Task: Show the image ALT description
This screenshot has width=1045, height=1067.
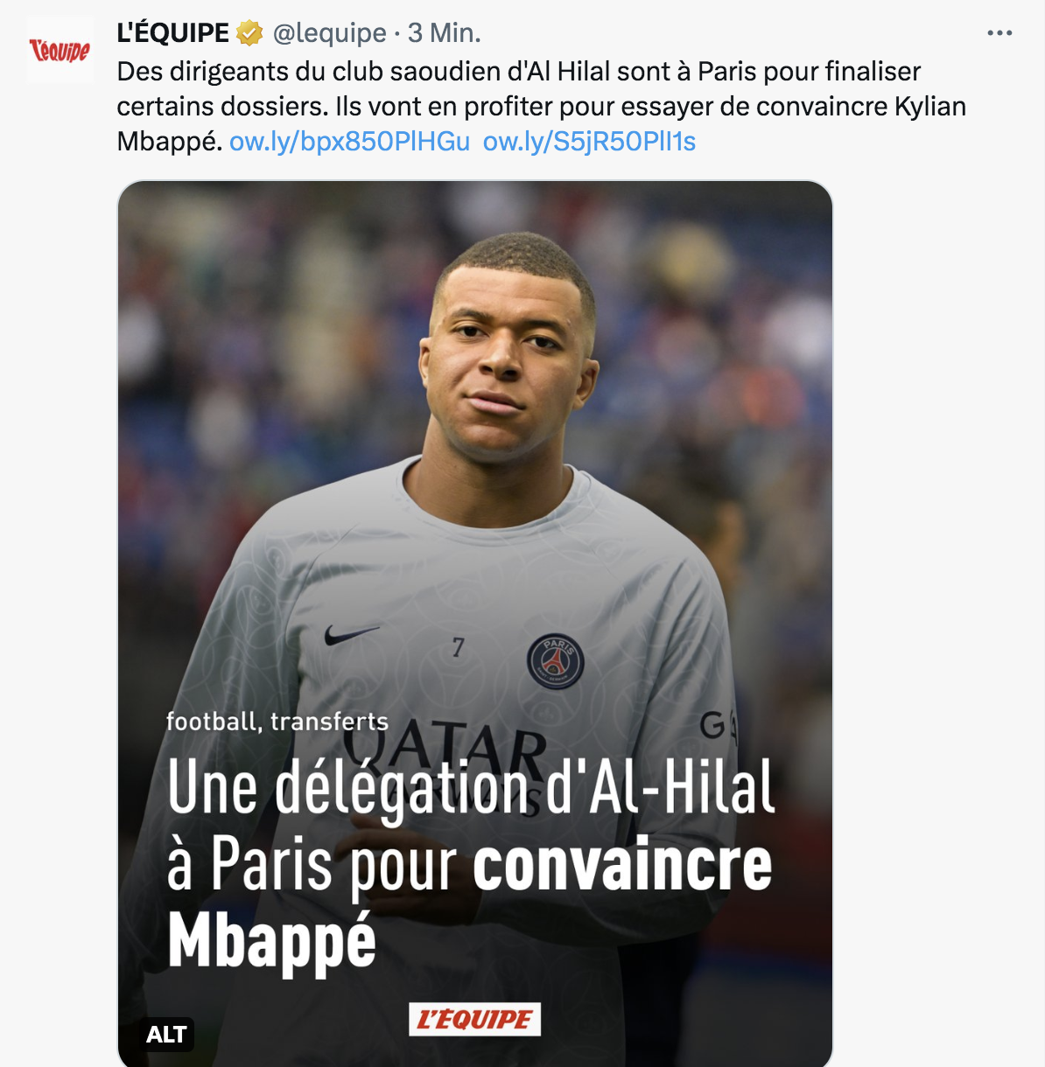Action: pos(166,1035)
